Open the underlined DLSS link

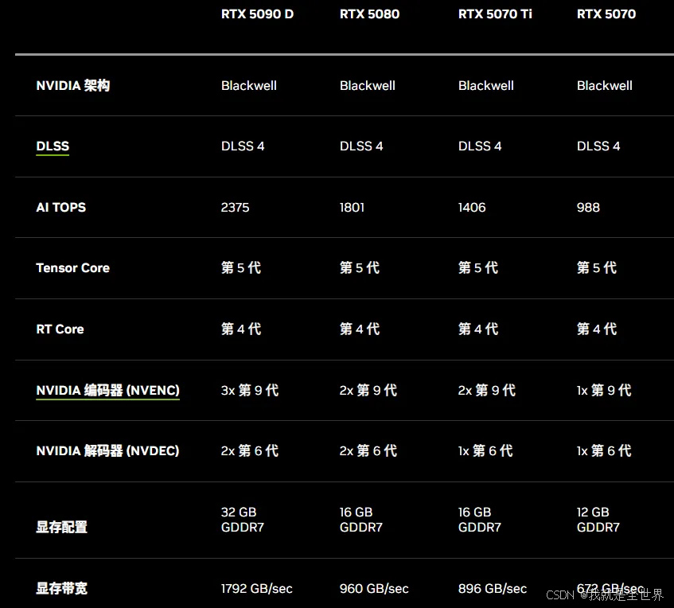coord(53,146)
